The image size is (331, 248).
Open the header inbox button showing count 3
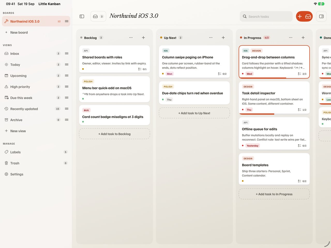(98, 16)
